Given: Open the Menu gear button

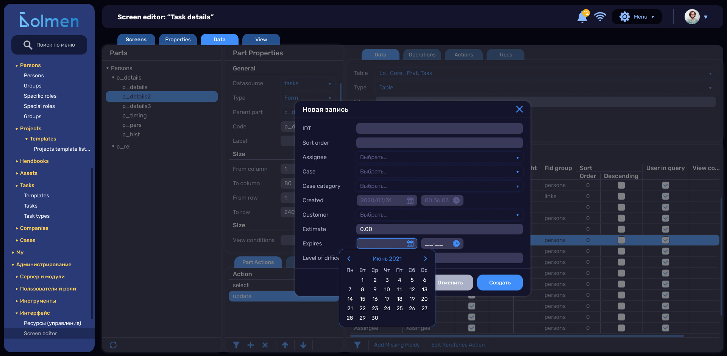Looking at the screenshot, I should pos(637,17).
